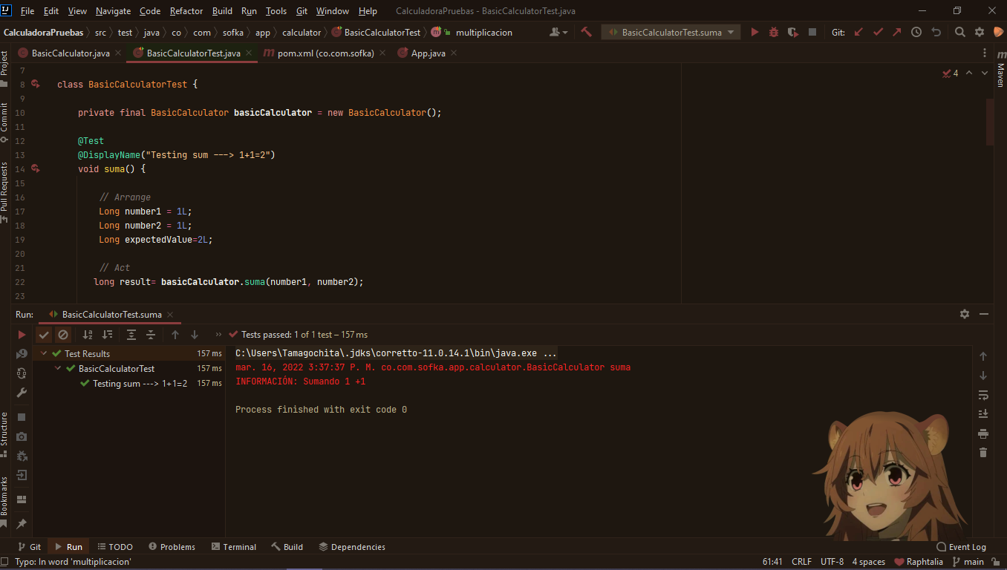Viewport: 1007px width, 570px height.
Task: Toggle visibility of passed tests in Run panel
Action: click(x=44, y=334)
